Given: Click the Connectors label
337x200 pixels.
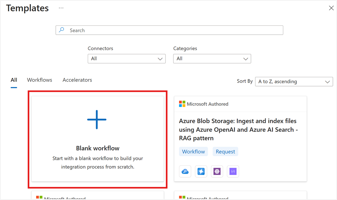Looking at the screenshot, I should coord(101,48).
